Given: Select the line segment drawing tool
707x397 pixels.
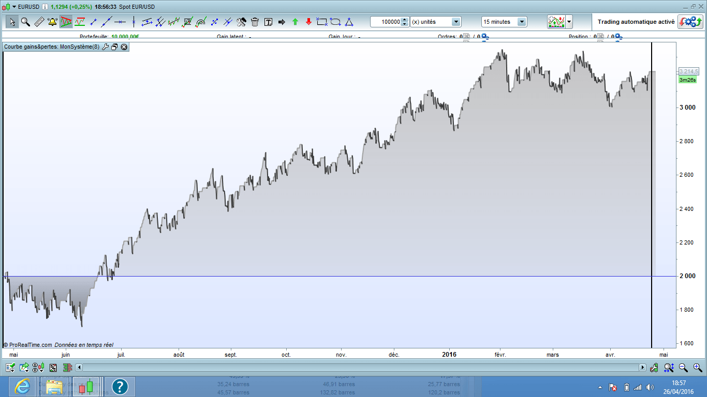Looking at the screenshot, I should (93, 22).
